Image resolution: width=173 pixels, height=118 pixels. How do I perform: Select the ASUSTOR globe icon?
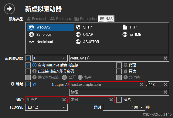pyautogui.click(x=78, y=42)
